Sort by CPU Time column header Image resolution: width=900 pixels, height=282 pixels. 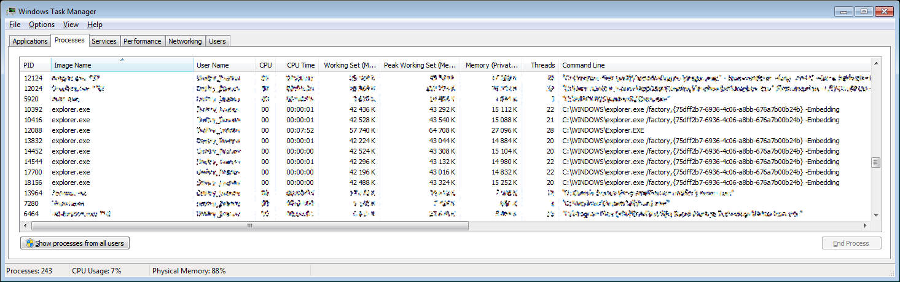300,65
